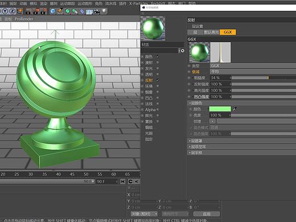
Task: Switch to the 默认高光 layer tab
Action: tap(211, 32)
